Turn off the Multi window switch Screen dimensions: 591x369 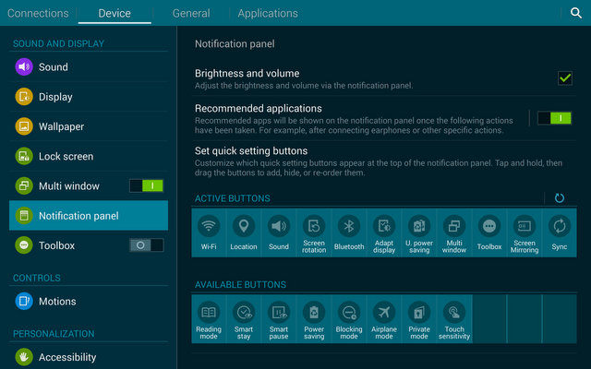tap(146, 185)
